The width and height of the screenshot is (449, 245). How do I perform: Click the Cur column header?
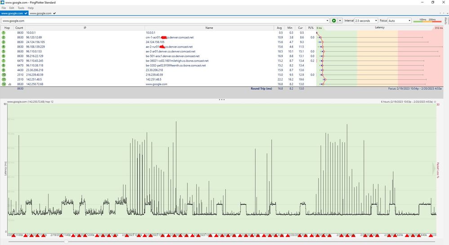(300, 28)
